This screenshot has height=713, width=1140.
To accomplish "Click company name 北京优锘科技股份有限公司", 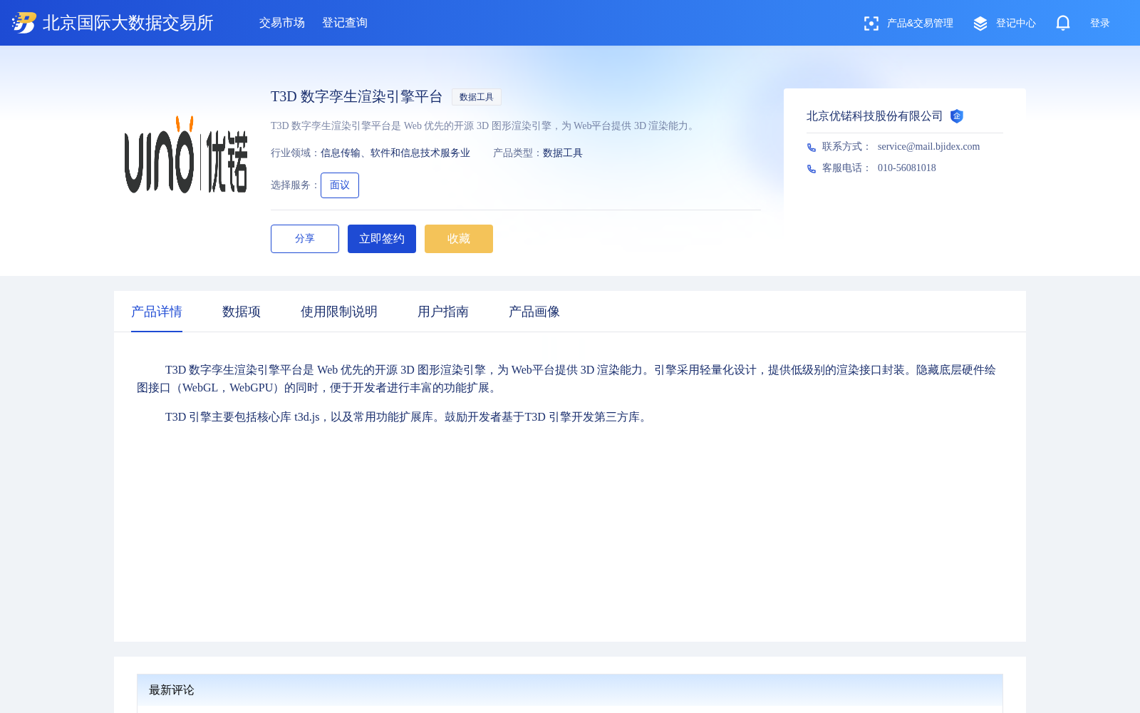I will [874, 116].
